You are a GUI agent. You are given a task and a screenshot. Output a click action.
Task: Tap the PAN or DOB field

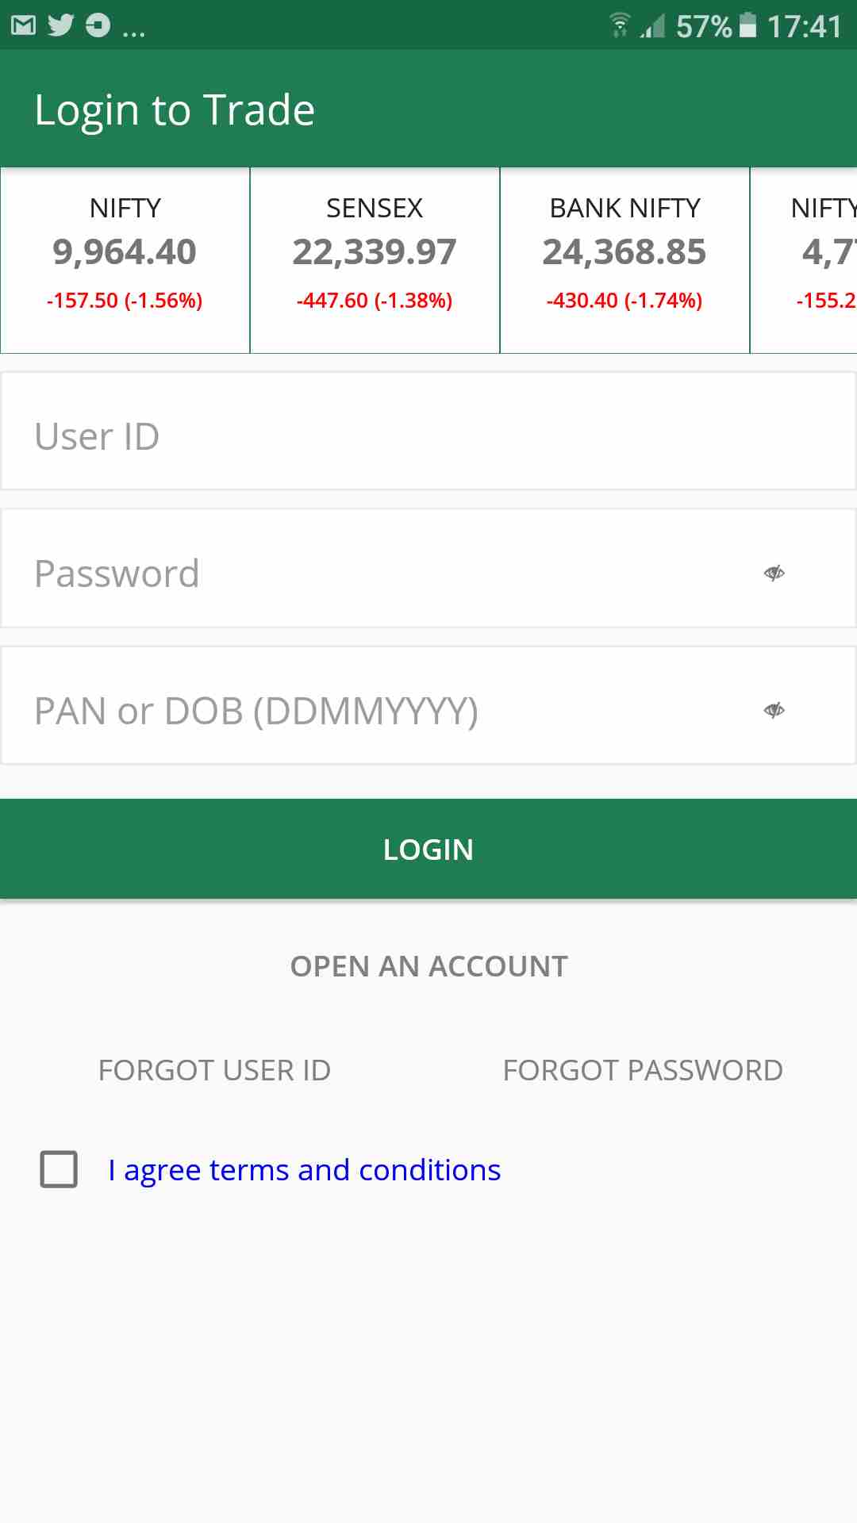pyautogui.click(x=381, y=710)
